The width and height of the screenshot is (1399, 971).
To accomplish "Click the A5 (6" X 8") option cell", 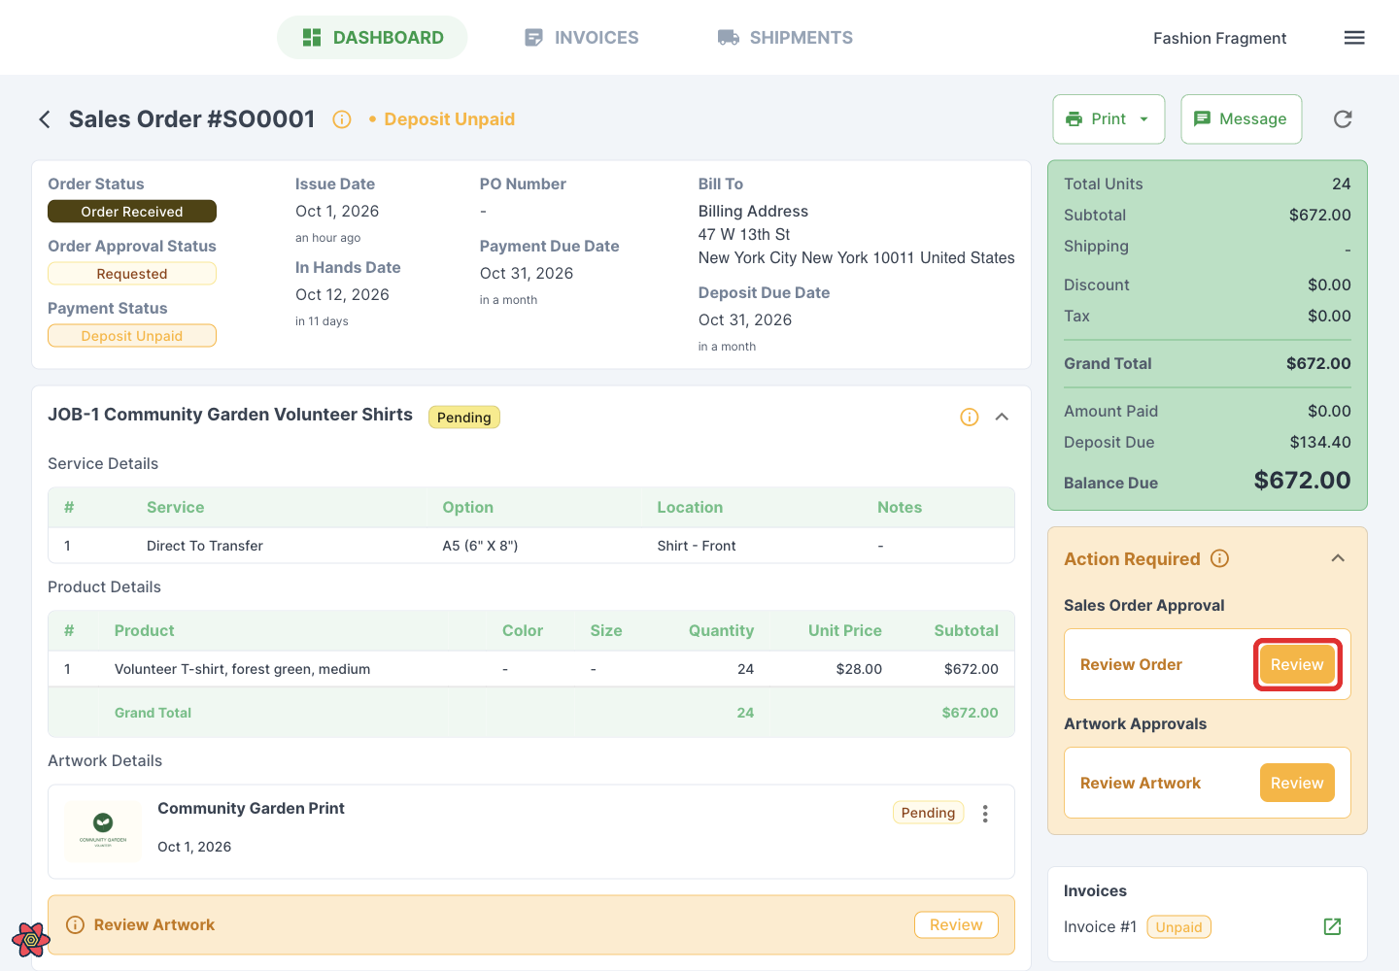I will 480,546.
